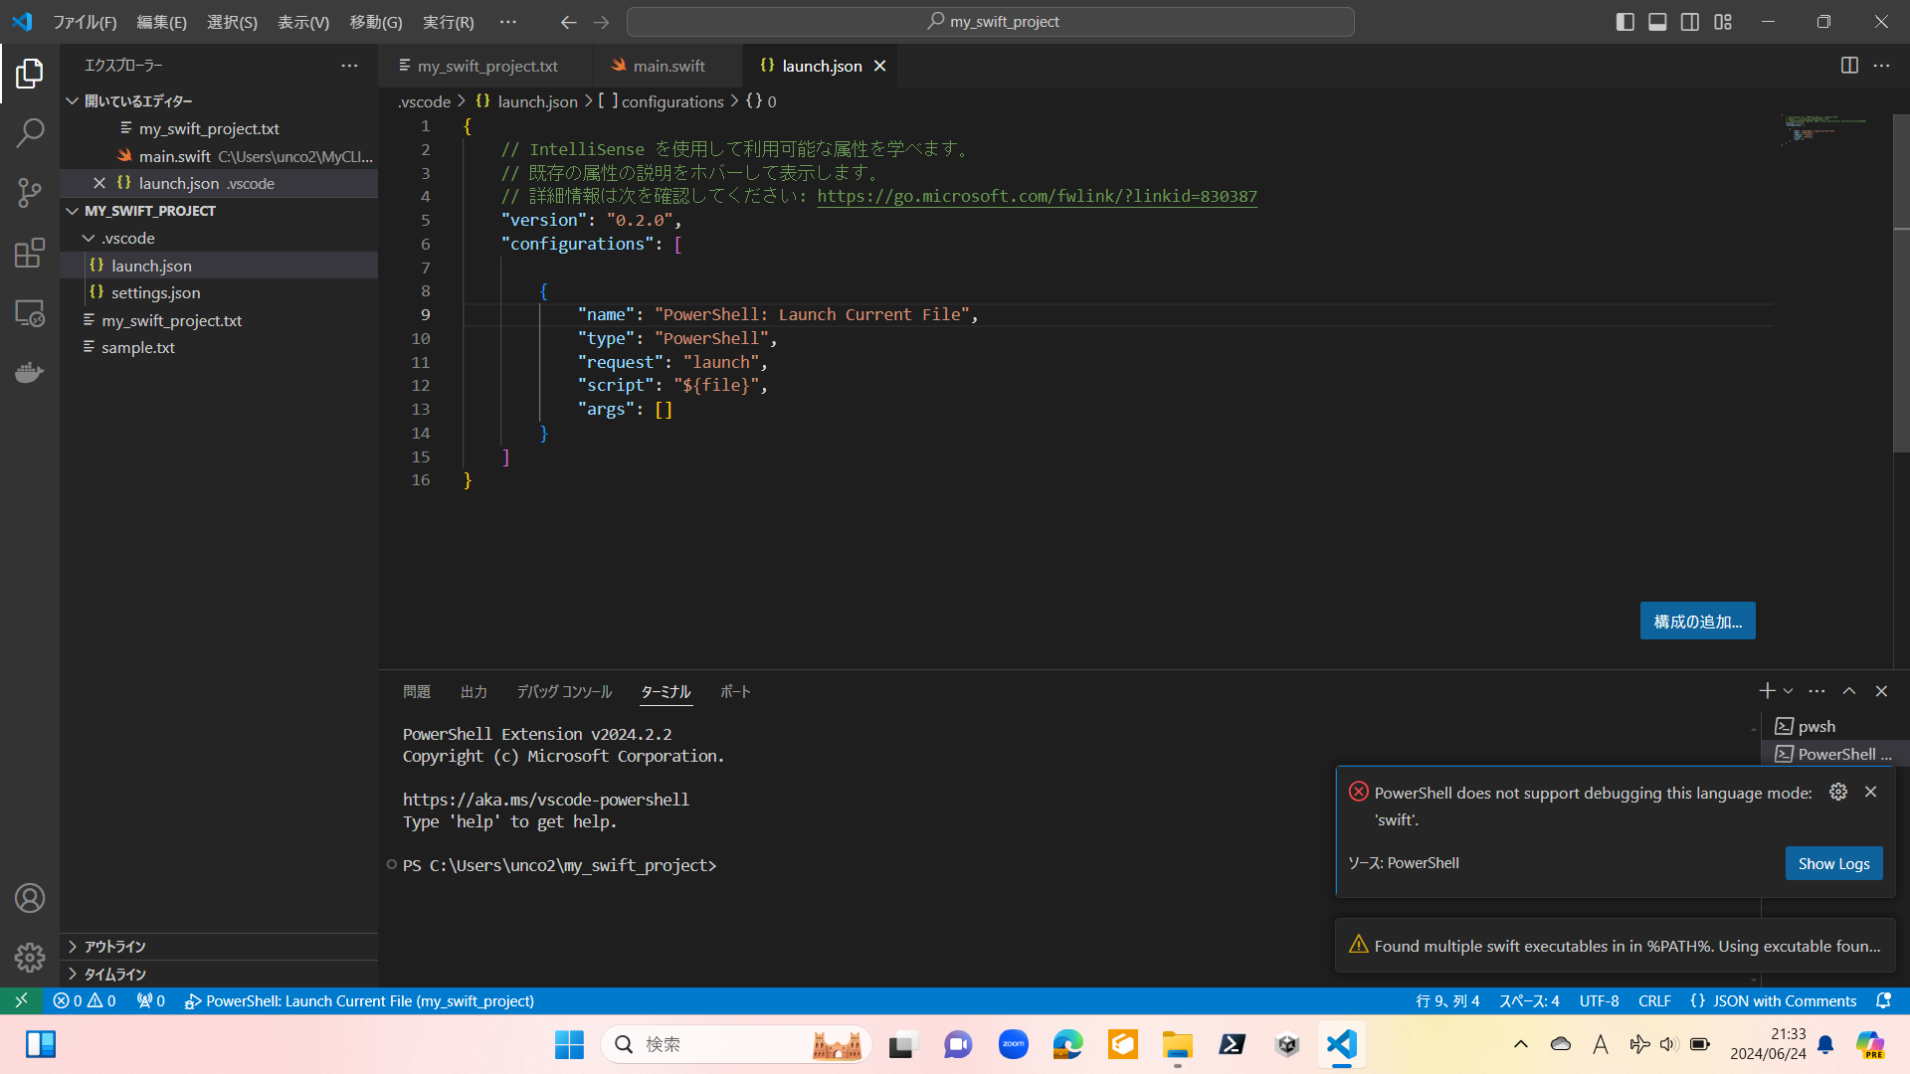
Task: Hide the terminal panel with its close icon
Action: tap(1881, 691)
